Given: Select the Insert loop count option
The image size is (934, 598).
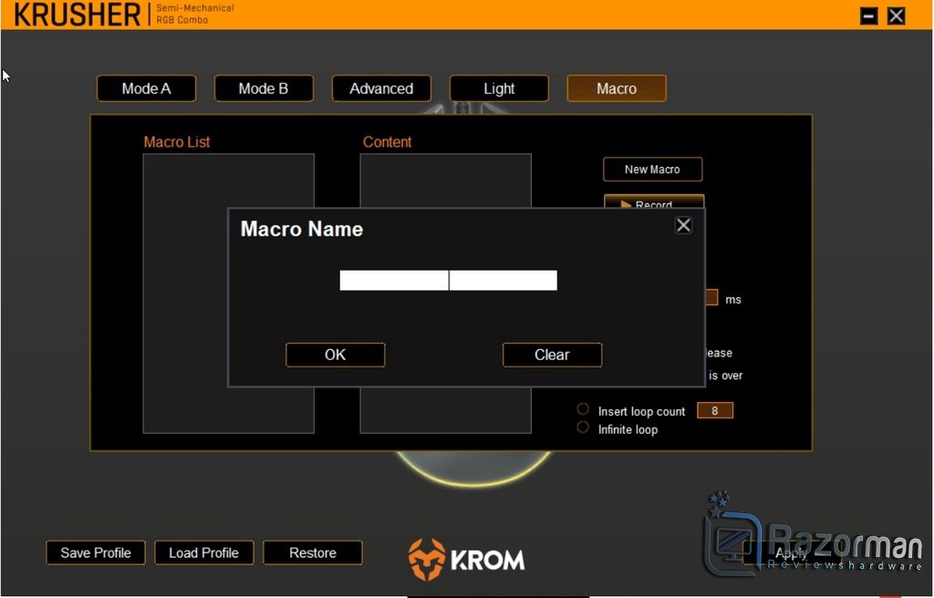Looking at the screenshot, I should (x=583, y=409).
